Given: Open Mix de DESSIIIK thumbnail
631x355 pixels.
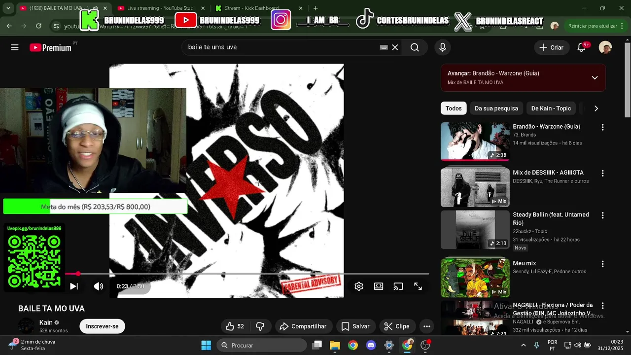Looking at the screenshot, I should point(475,187).
